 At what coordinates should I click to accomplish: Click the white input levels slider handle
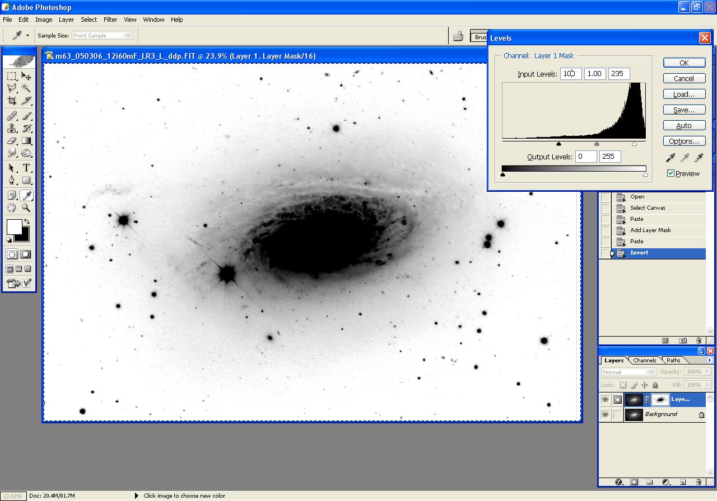point(634,144)
